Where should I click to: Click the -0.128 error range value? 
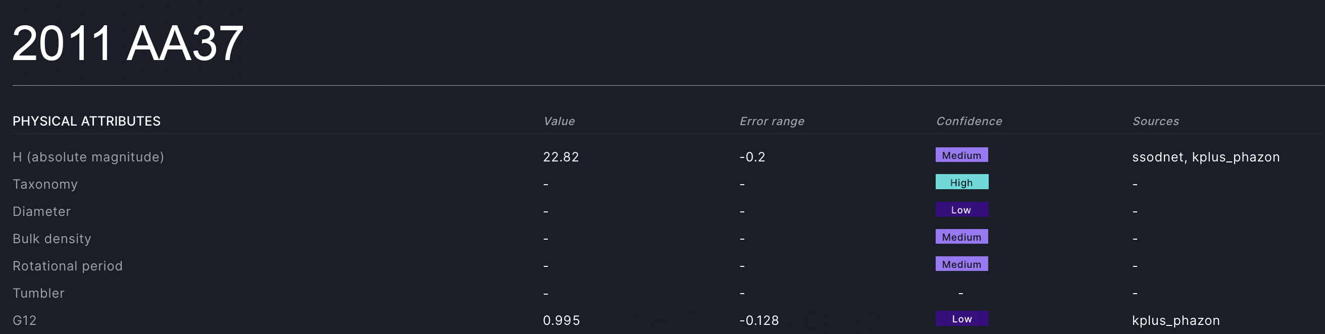(x=758, y=321)
